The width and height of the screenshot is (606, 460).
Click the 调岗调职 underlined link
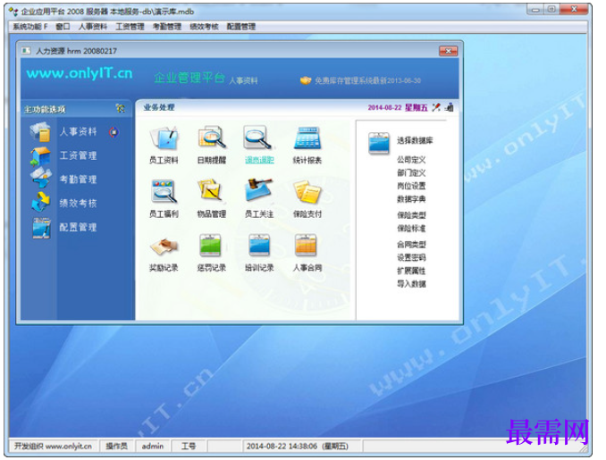point(259,160)
